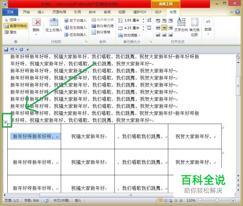The width and height of the screenshot is (243, 206).
Task: Switch to the 视图 tab
Action: pos(122,12)
